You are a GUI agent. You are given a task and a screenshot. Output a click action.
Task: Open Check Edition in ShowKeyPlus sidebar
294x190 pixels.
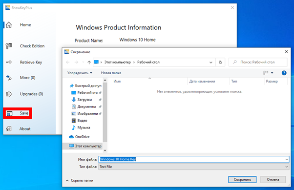[x=32, y=46]
